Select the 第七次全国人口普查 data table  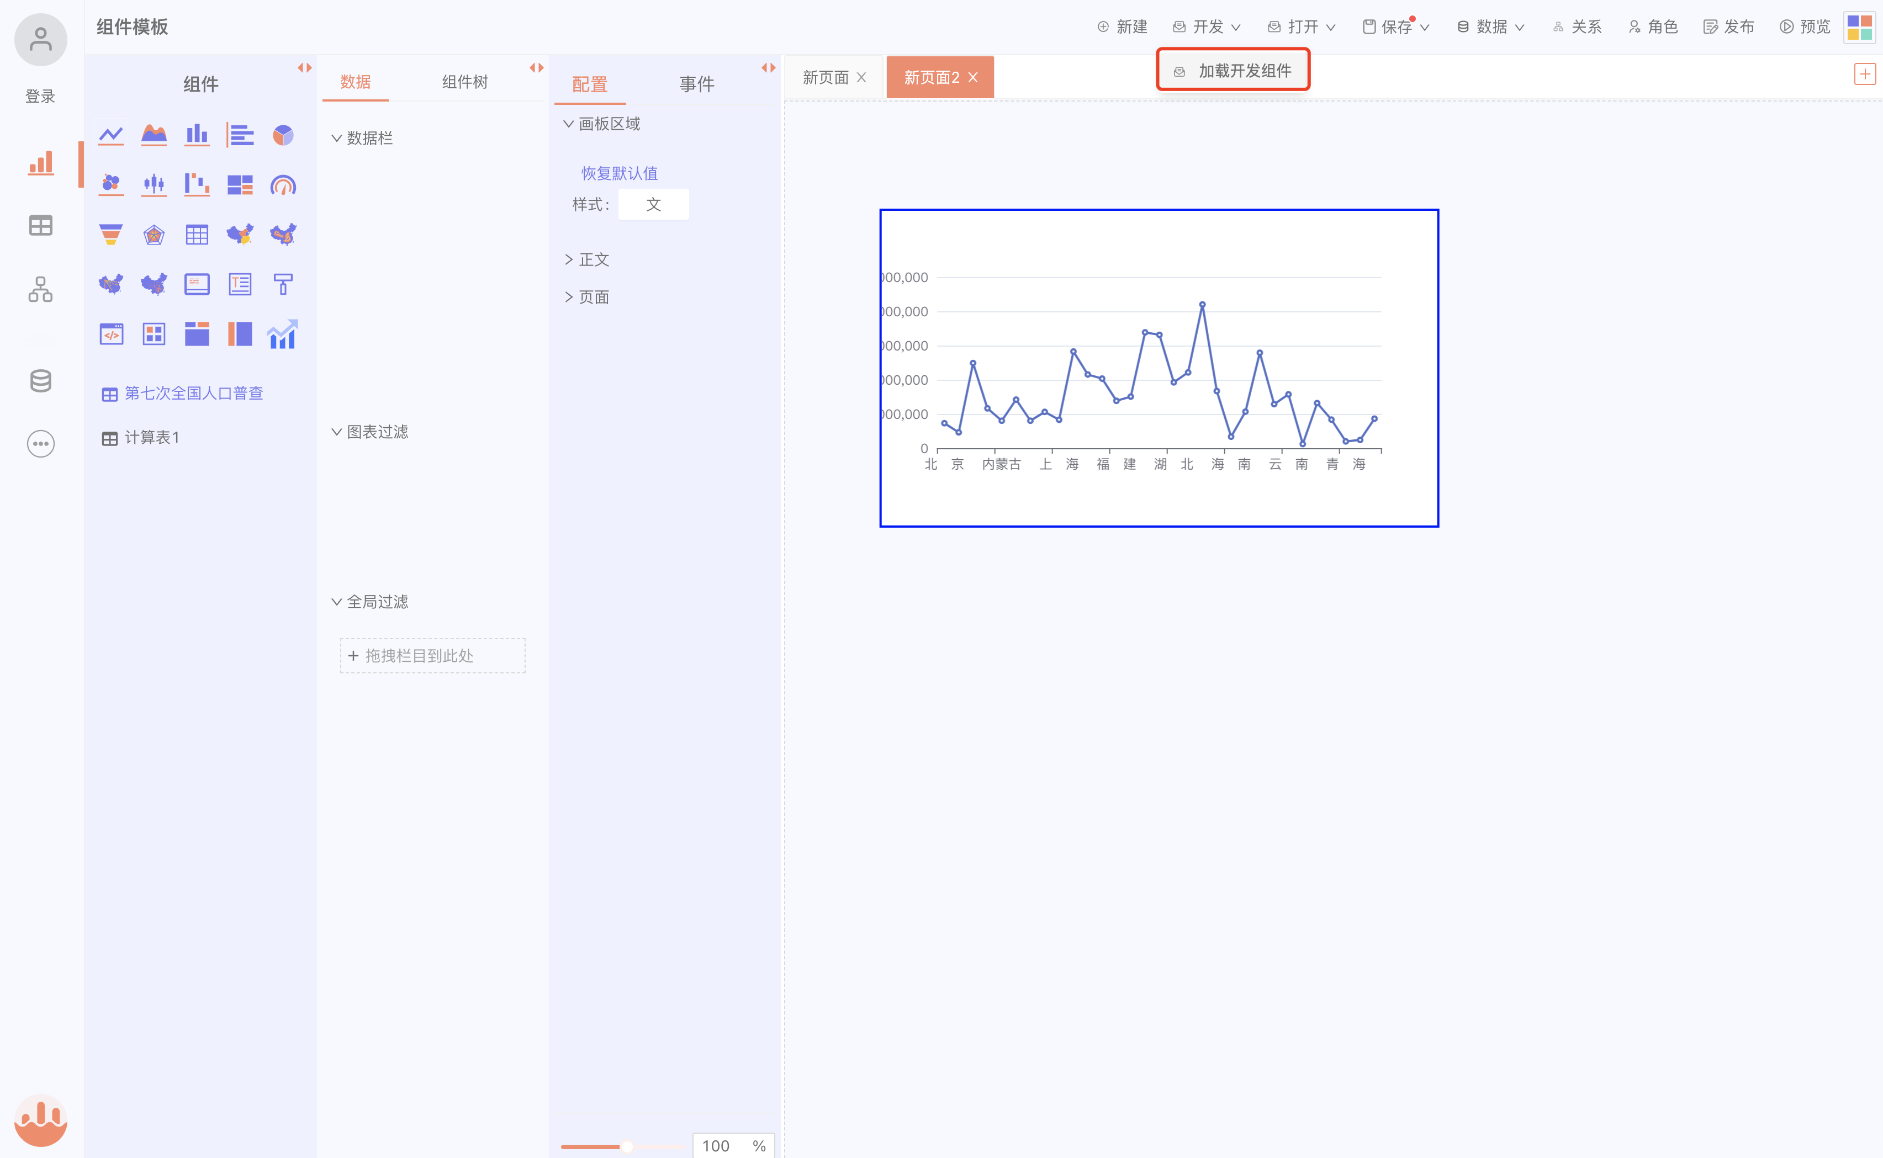pyautogui.click(x=182, y=394)
